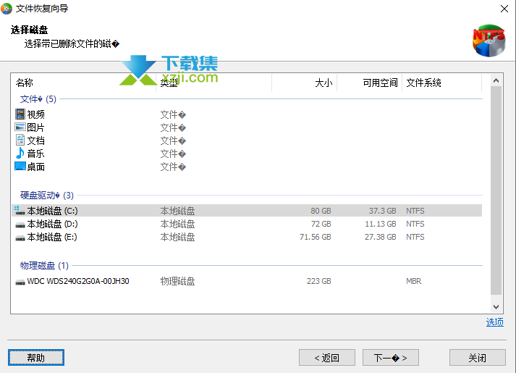Select the 文档 folder document icon
516x373 pixels.
coord(20,140)
